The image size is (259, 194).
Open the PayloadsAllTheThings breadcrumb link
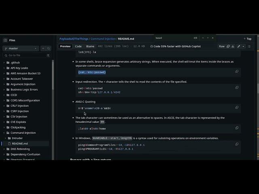click(x=73, y=39)
